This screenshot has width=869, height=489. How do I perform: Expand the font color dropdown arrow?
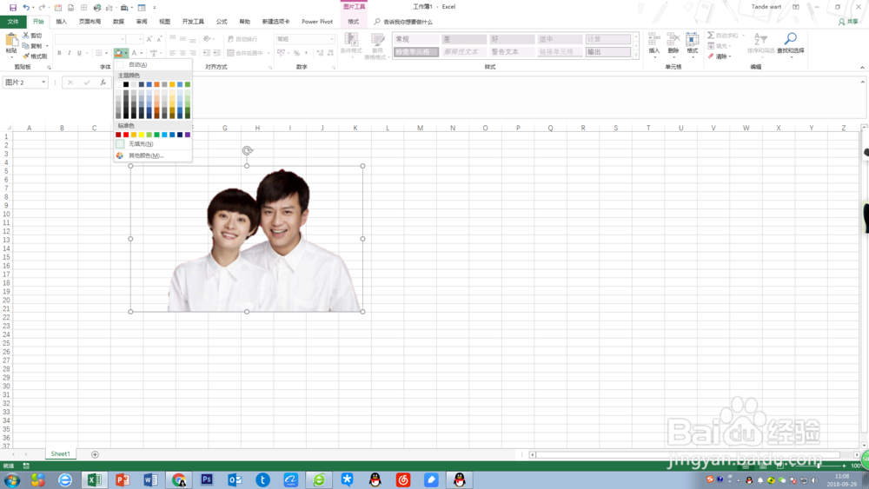click(142, 53)
